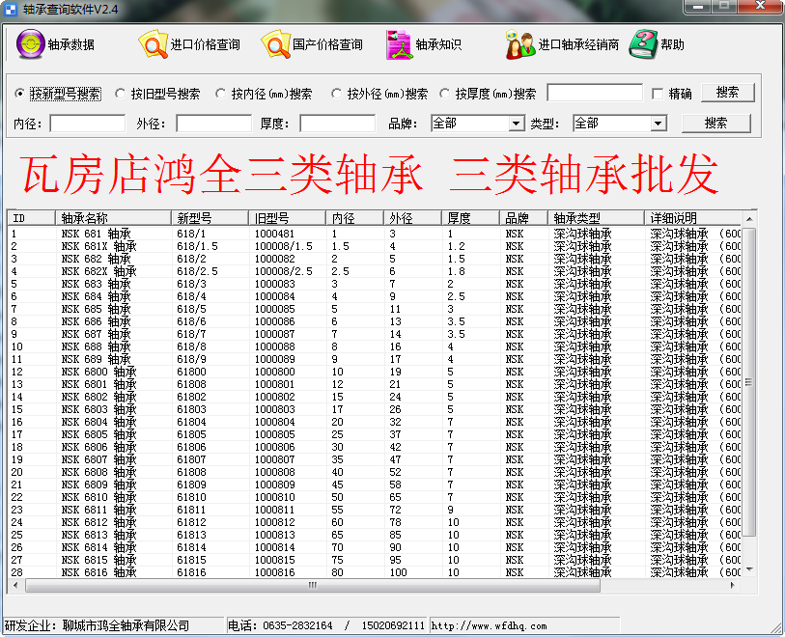Expand the 品牌 brand dropdown
This screenshot has width=785, height=637.
(x=517, y=124)
